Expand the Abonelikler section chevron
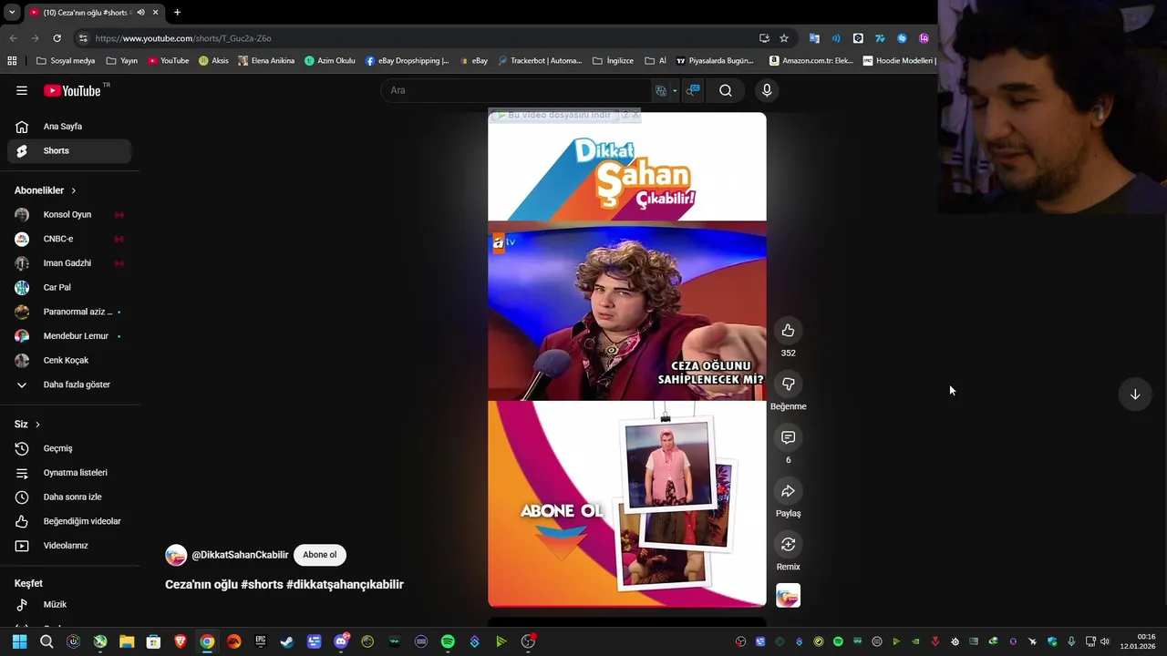This screenshot has width=1167, height=656. (x=73, y=190)
